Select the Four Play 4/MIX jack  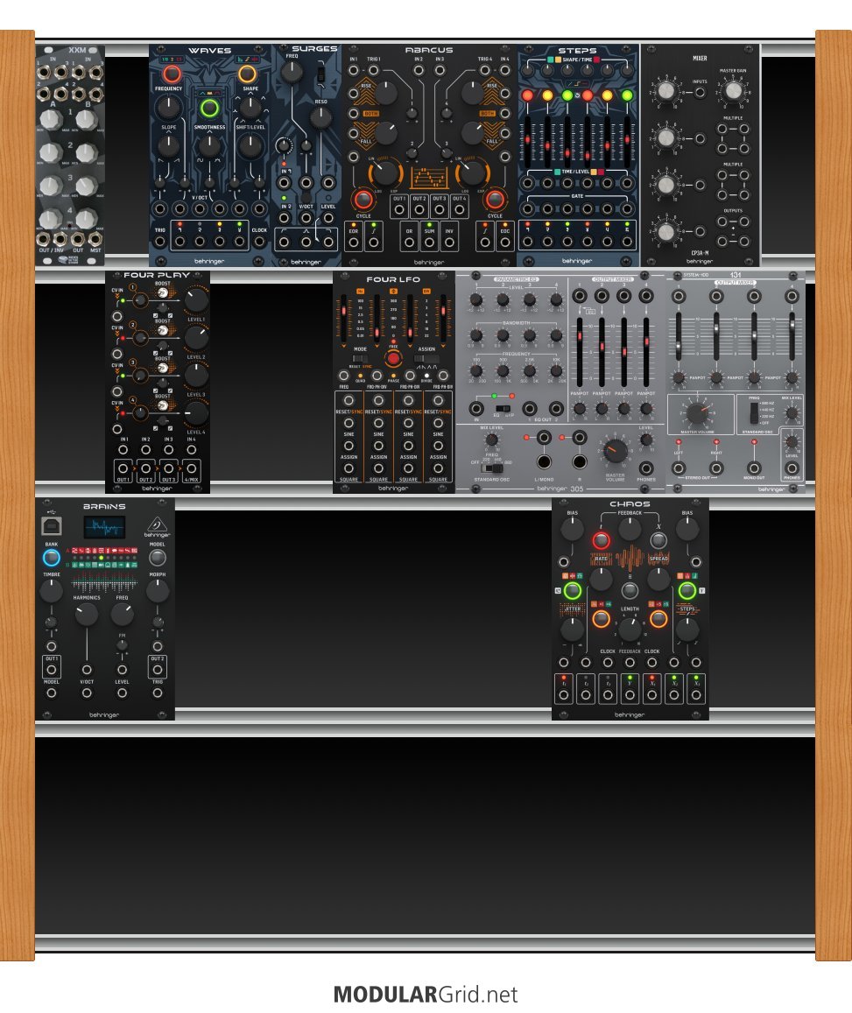[191, 468]
